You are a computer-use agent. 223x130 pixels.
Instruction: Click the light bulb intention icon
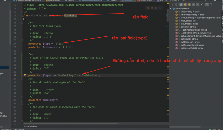pos(25,75)
